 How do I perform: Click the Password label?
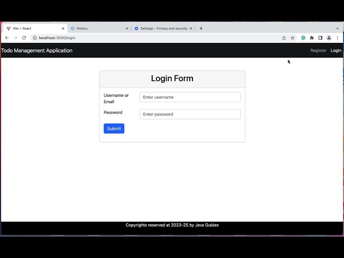point(113,112)
